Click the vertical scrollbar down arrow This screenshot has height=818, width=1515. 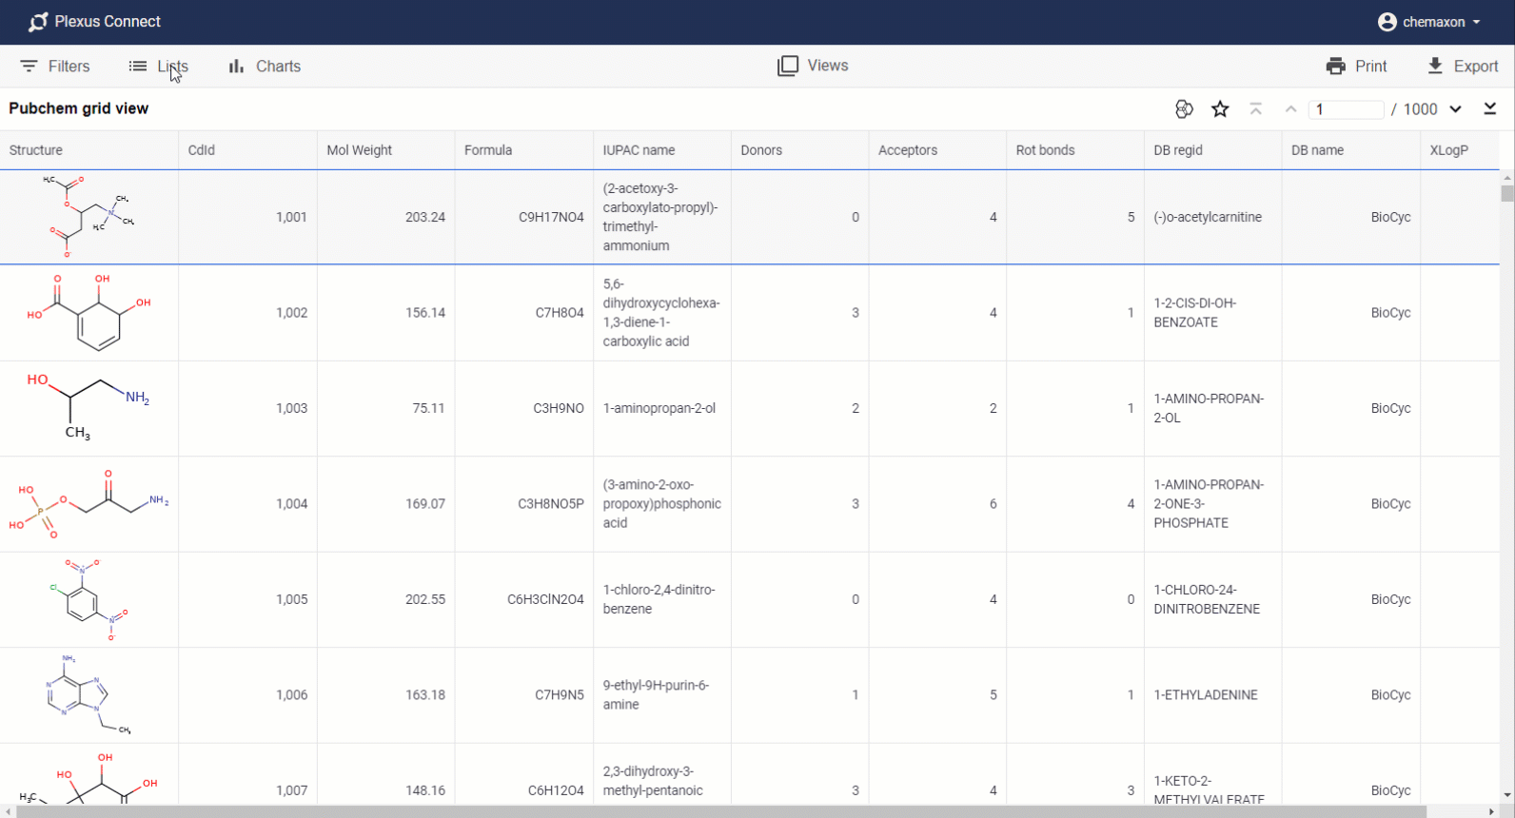(1507, 795)
